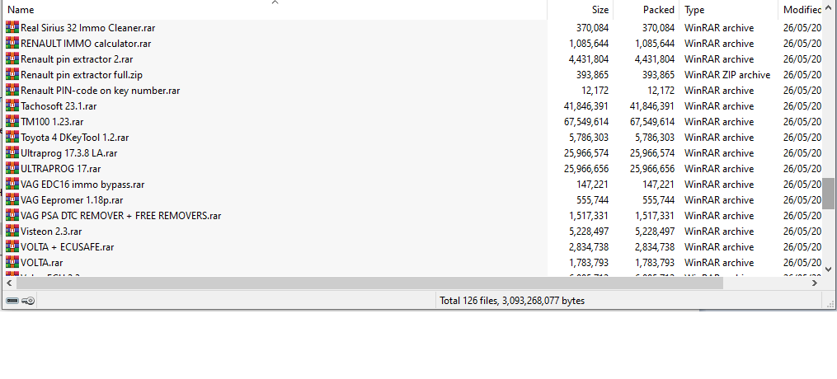
Task: Click the horizontal scrollbar right arrow
Action: (815, 283)
